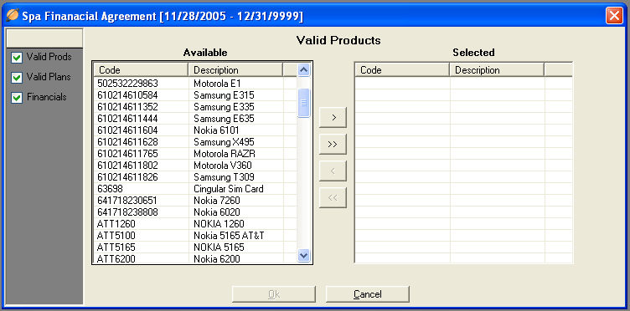Click the Available list scrollbar thumb
The height and width of the screenshot is (311, 630).
click(304, 103)
